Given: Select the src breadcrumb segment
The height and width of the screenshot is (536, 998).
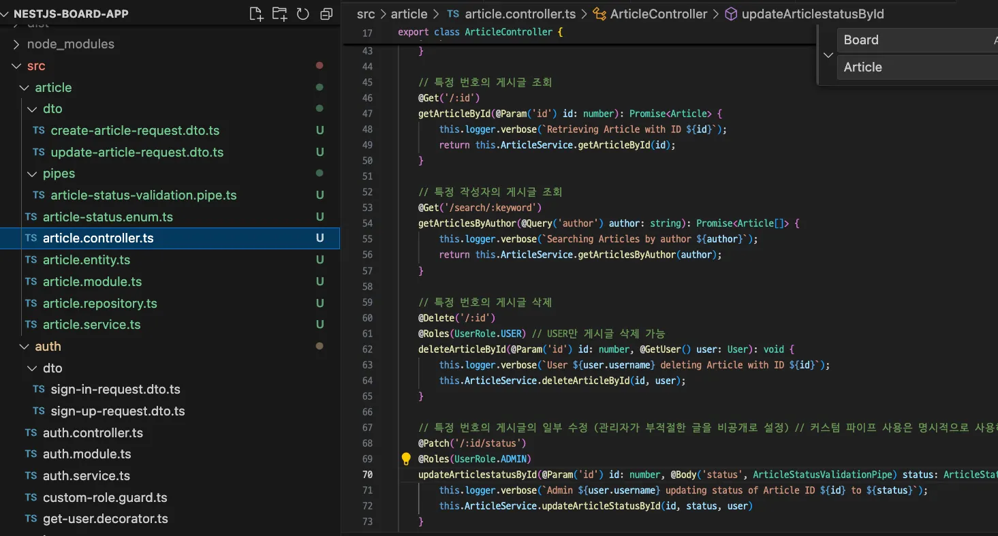Looking at the screenshot, I should [x=366, y=14].
